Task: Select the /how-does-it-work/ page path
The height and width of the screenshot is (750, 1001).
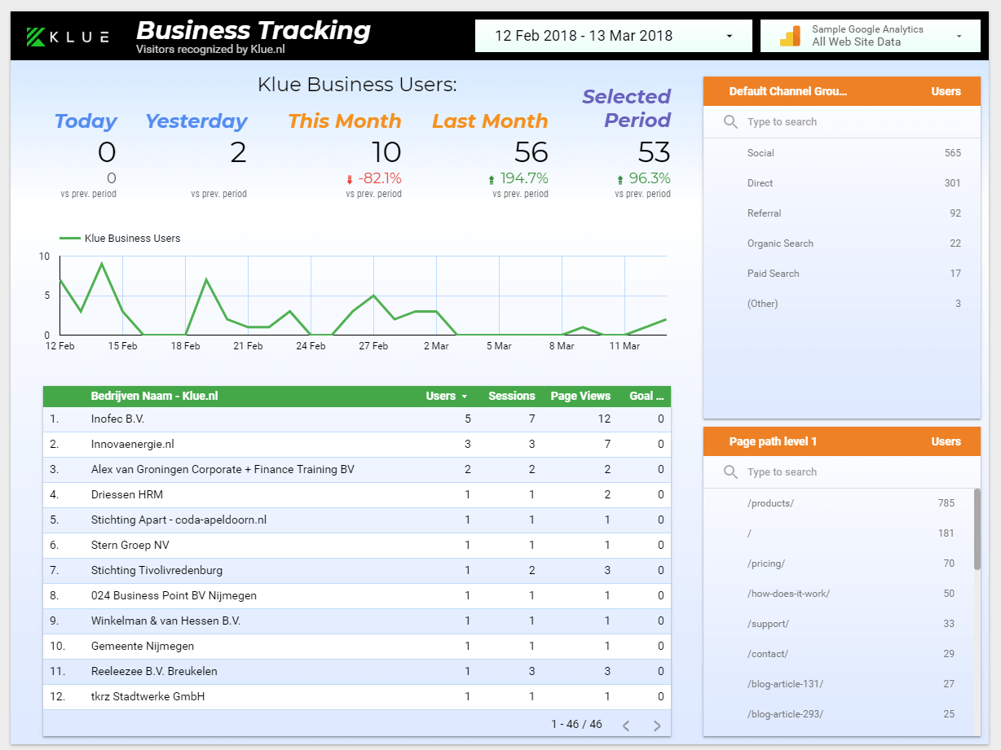Action: (x=838, y=594)
